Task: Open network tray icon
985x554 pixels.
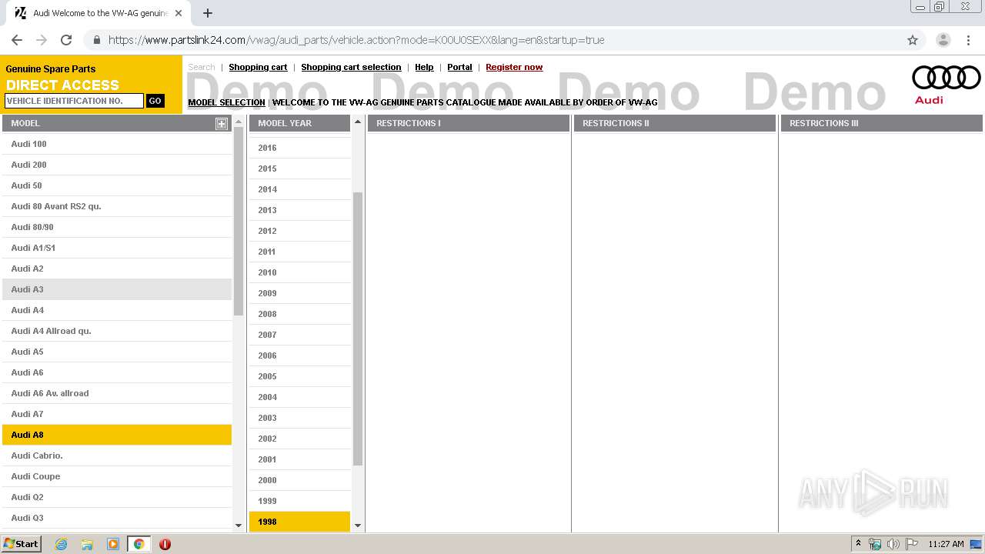Action: (875, 544)
